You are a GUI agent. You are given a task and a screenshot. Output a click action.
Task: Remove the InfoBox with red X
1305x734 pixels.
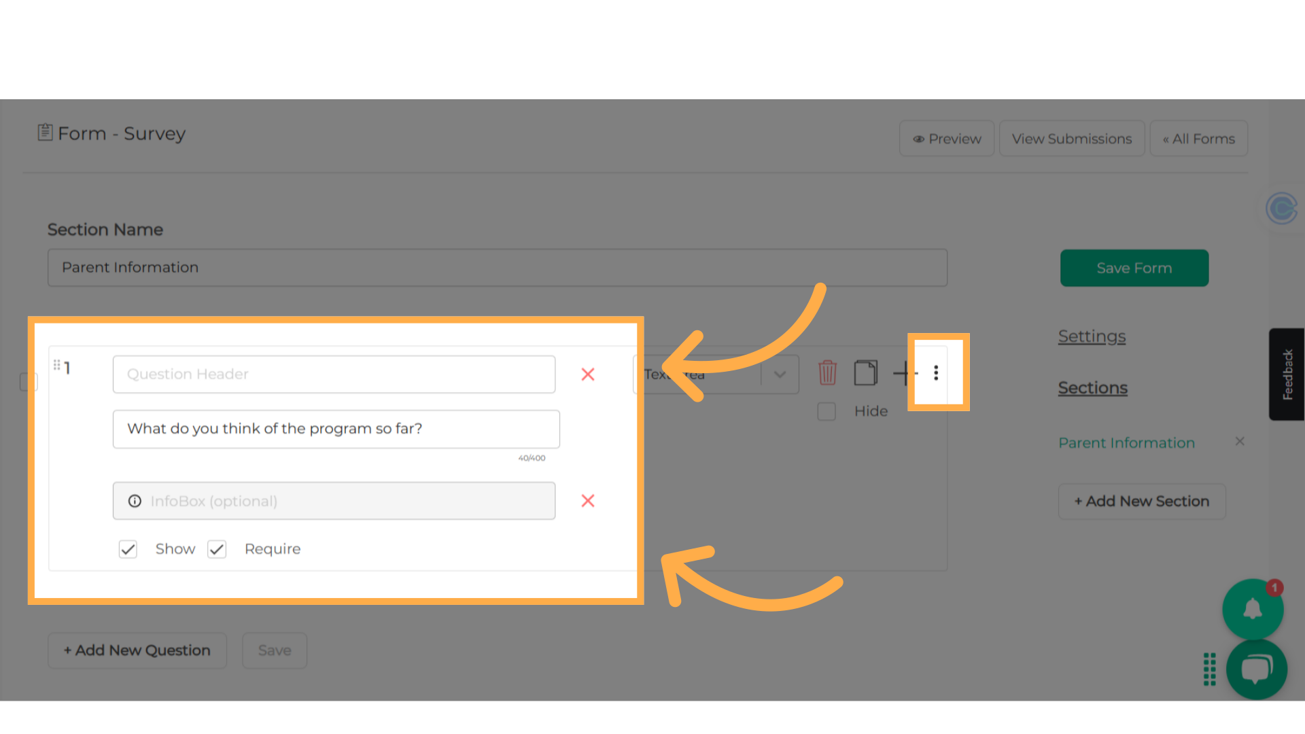pyautogui.click(x=588, y=501)
